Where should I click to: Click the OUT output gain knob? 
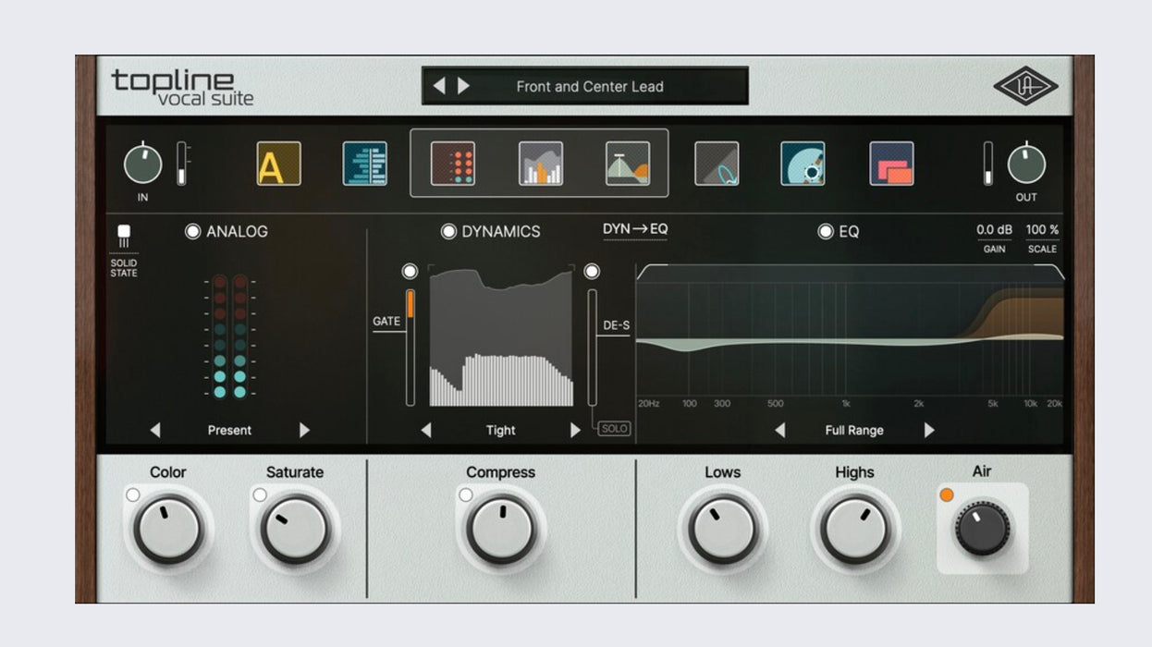pyautogui.click(x=1026, y=165)
